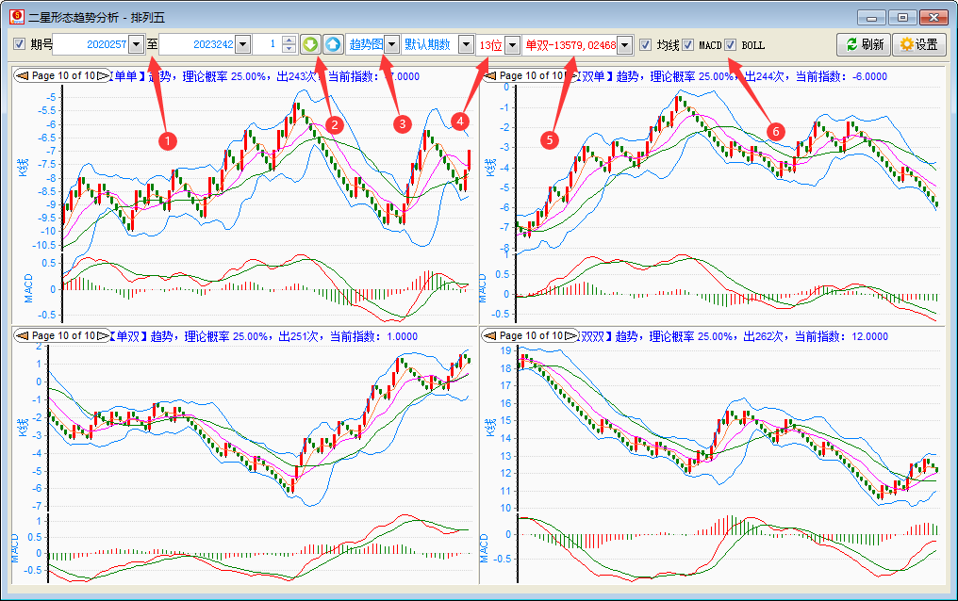This screenshot has width=958, height=601.
Task: Open the 设置 settings button
Action: (918, 44)
